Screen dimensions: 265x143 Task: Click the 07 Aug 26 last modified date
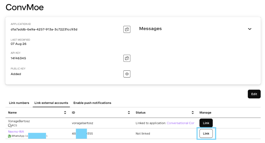click(19, 44)
